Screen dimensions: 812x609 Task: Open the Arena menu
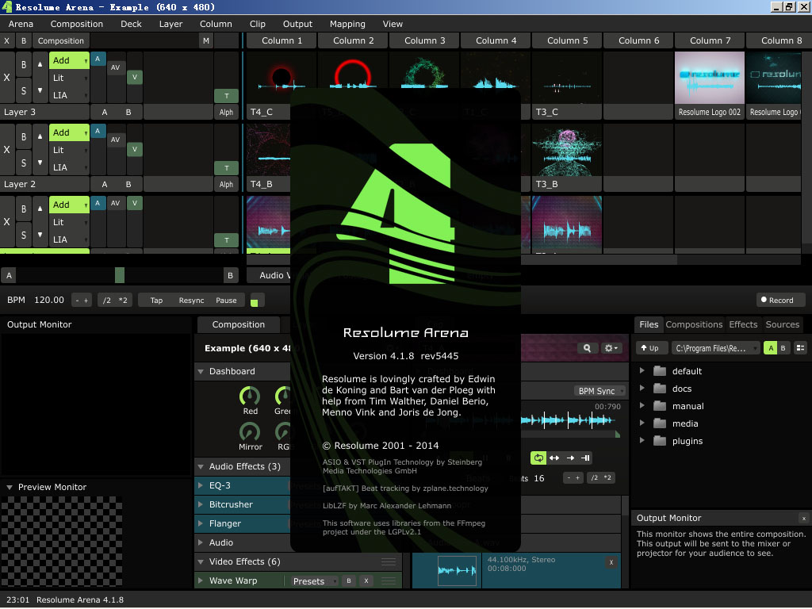point(21,24)
